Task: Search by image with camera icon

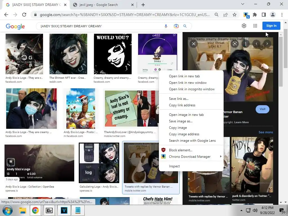Action: (x=176, y=26)
